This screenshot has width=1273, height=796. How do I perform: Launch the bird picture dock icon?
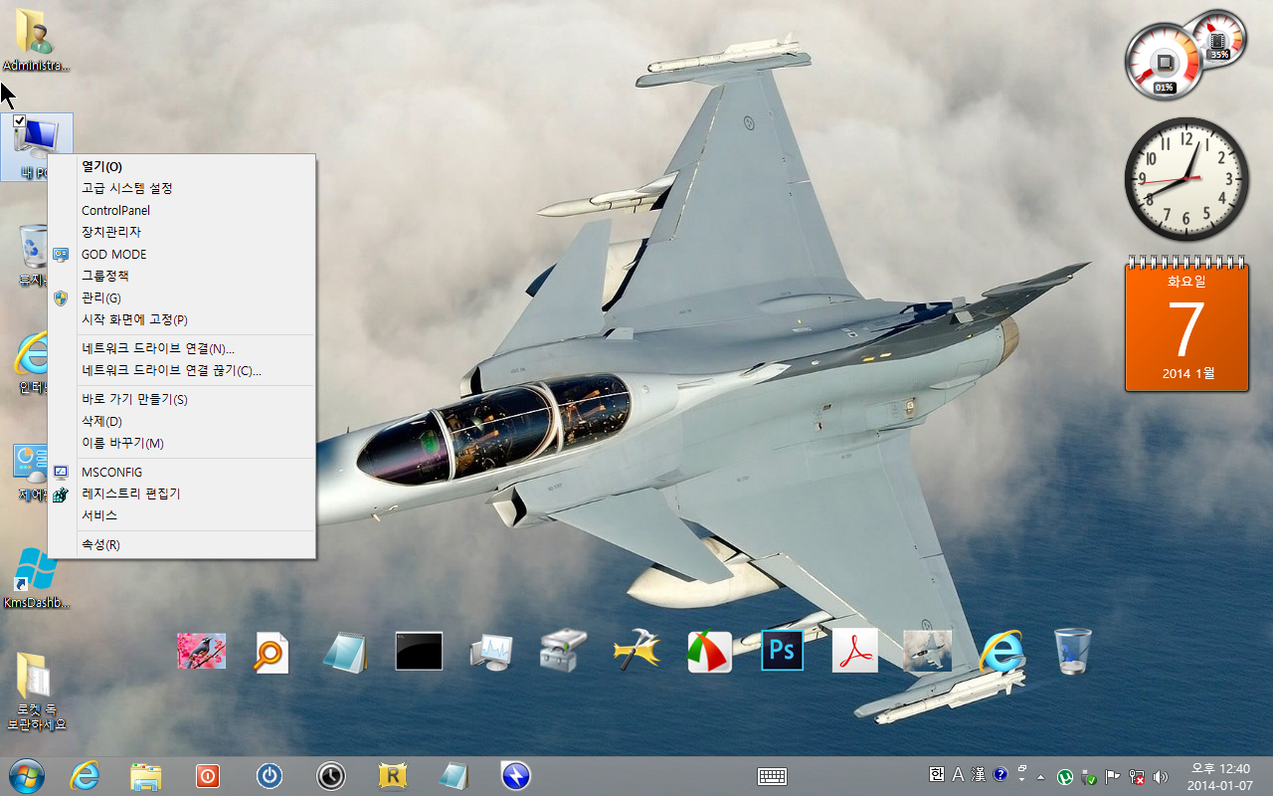coord(201,652)
